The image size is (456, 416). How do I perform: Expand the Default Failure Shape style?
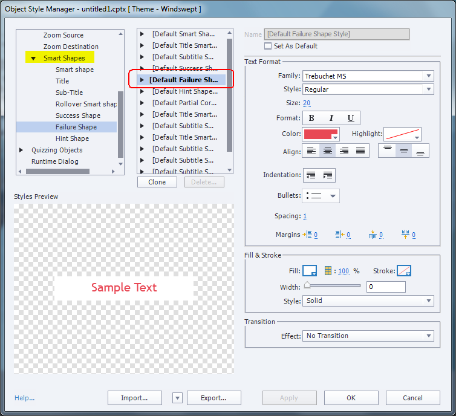[x=142, y=80]
